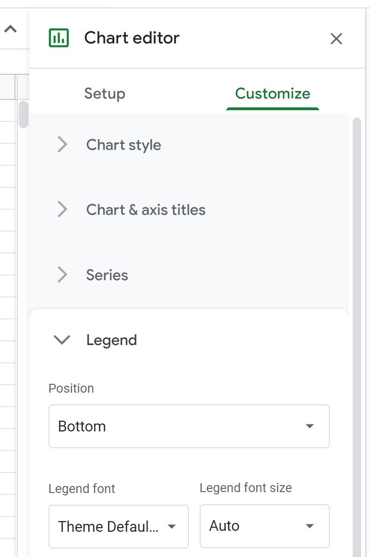Click the Chart editor panel scrollbar
Screen dimensions: 370x557
click(357, 338)
